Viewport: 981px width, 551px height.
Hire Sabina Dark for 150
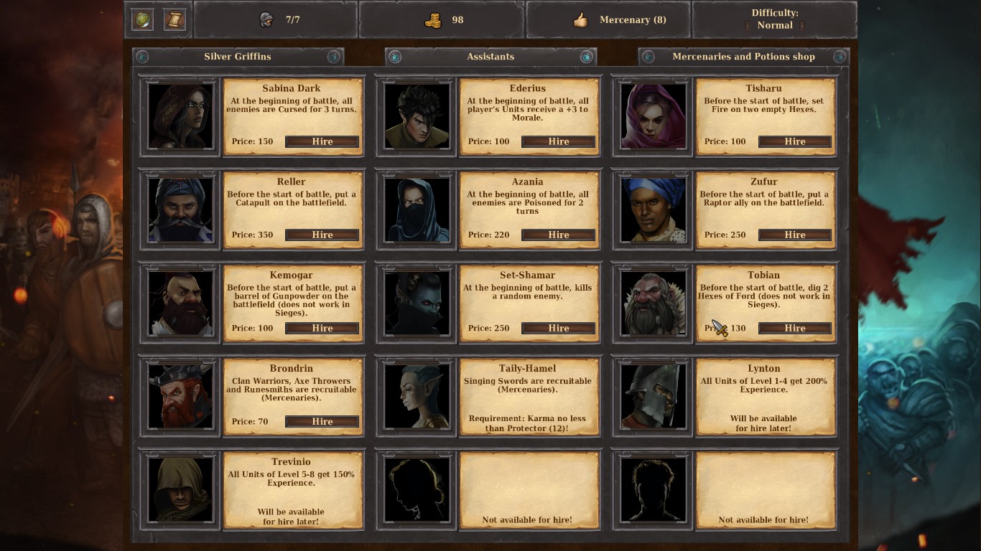[x=322, y=141]
